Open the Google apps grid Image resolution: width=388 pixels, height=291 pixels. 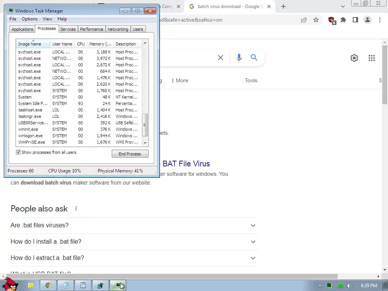(372, 58)
